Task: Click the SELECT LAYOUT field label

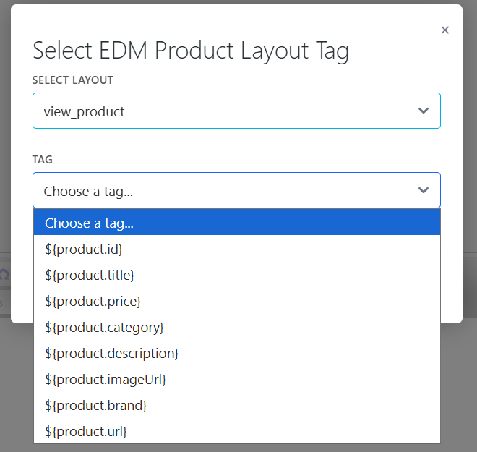Action: pyautogui.click(x=72, y=80)
